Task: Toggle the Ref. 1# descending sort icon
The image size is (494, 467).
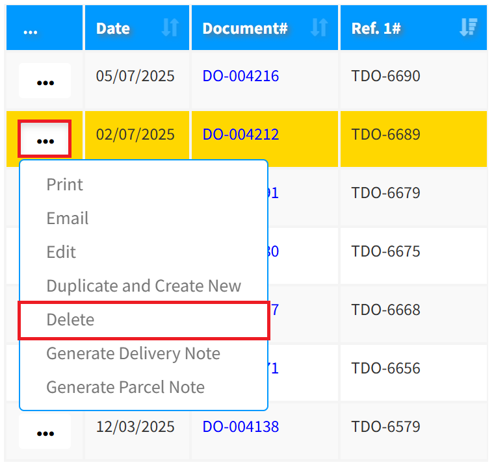Action: [x=467, y=28]
